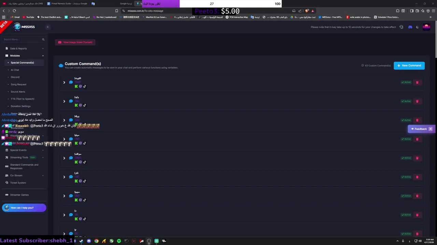Expand the !سويم command row
Image resolution: width=437 pixels, height=245 pixels.
coord(64,196)
